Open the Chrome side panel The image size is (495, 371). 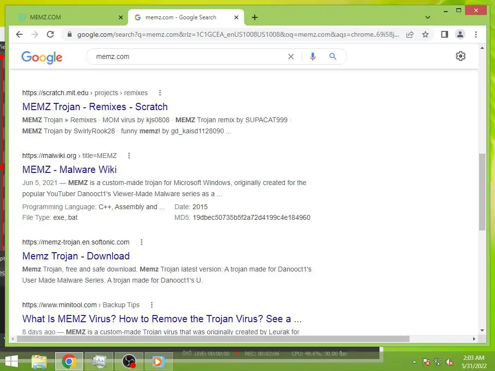[445, 34]
